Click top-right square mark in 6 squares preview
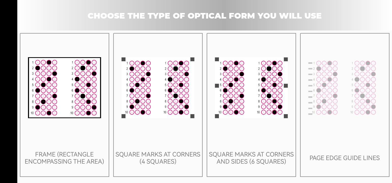 coord(286,59)
